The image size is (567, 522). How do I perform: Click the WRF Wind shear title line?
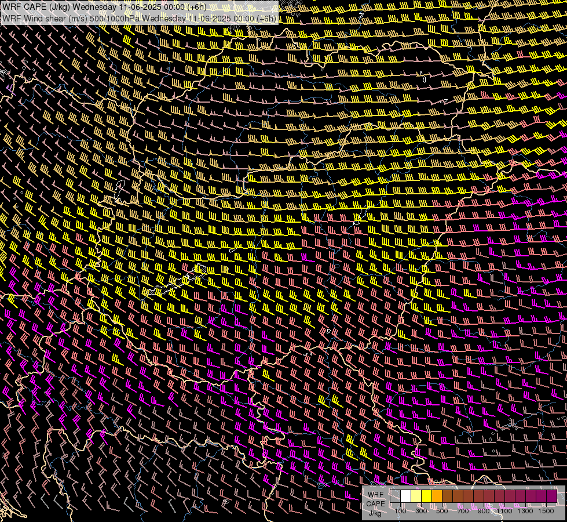coord(139,19)
